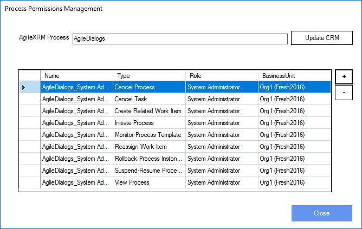Add a permission with the plus button

[x=344, y=77]
